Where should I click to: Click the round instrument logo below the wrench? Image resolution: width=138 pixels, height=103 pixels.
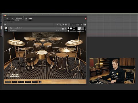pos(6,30)
